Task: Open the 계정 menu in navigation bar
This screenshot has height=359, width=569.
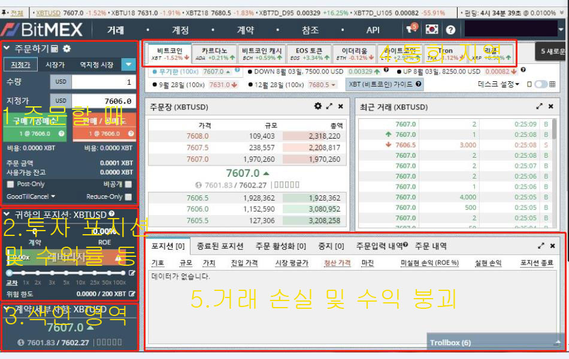Action: [x=180, y=30]
